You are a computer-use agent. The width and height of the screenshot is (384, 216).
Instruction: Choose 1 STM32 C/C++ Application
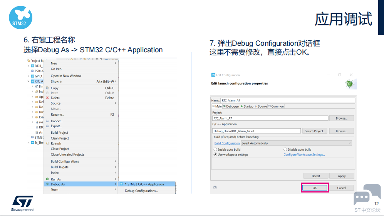click(x=147, y=184)
